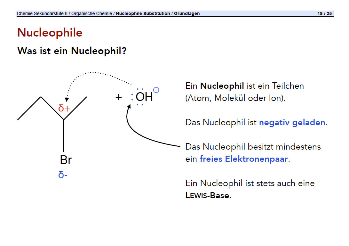Click the circled minus charge symbol beside OH
This screenshot has width=349, height=246.
point(156,90)
